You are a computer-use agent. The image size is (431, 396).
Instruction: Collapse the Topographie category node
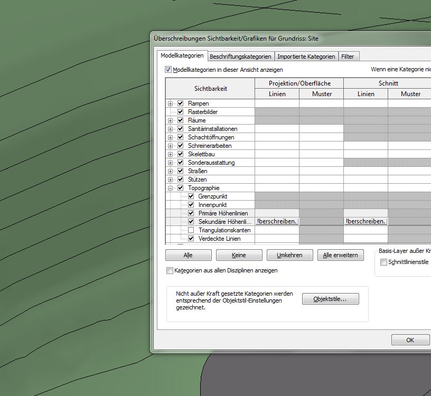(x=171, y=188)
